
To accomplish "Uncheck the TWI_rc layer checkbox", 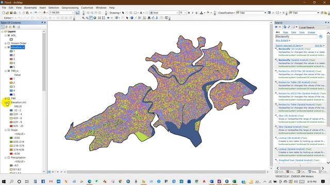I will (x=9, y=71).
